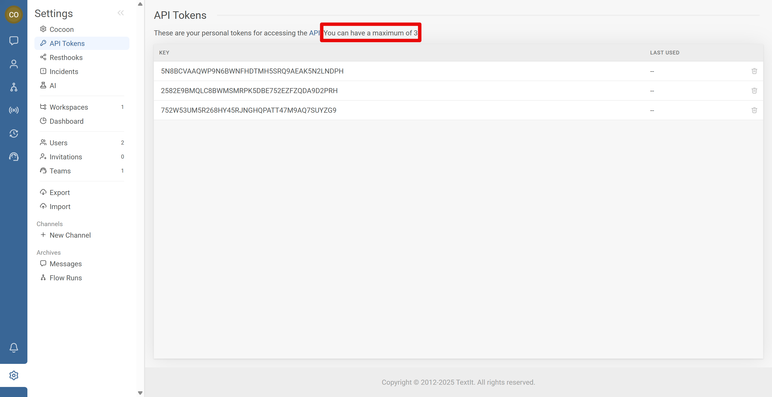The width and height of the screenshot is (772, 397).
Task: Open the Triggers broadcast icon
Action: tap(14, 110)
